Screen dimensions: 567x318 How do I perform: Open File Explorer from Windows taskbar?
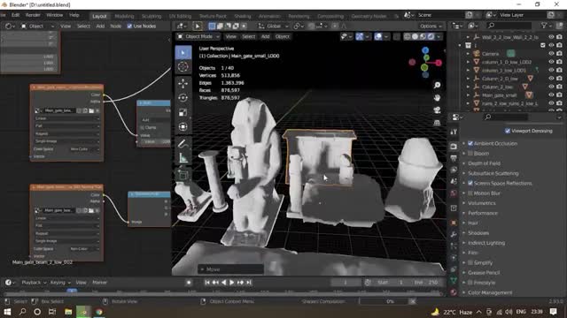click(x=68, y=312)
